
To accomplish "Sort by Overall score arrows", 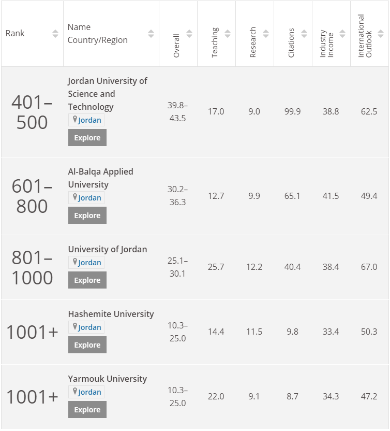I will click(189, 34).
